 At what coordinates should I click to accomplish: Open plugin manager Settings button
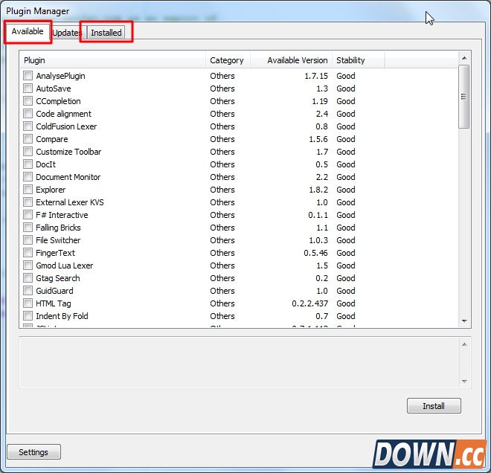click(33, 452)
